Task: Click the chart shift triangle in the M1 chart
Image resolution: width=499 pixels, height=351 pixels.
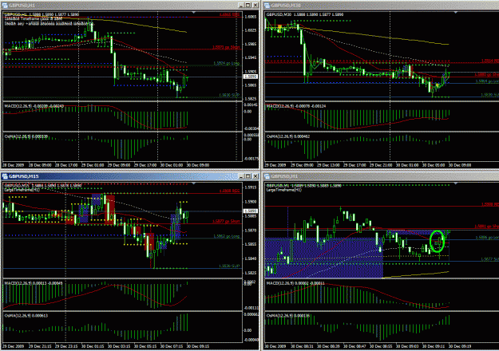Action: [456, 183]
